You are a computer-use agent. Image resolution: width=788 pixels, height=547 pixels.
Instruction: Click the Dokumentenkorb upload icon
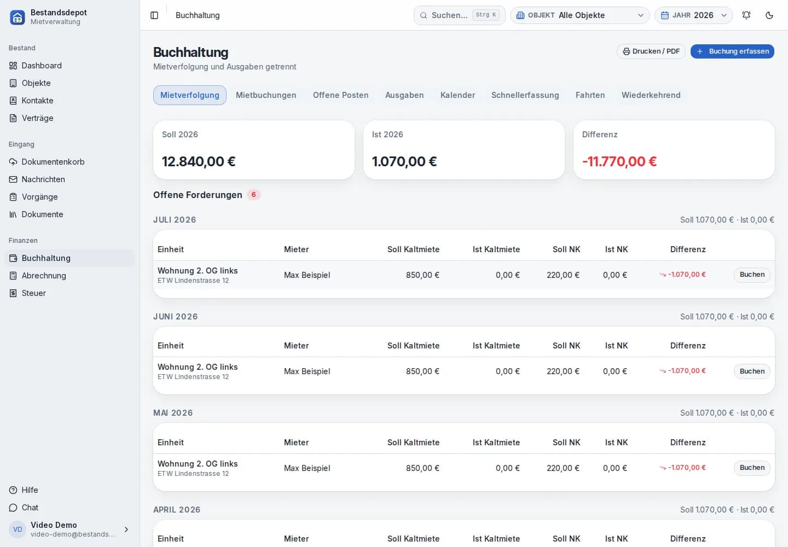tap(13, 162)
